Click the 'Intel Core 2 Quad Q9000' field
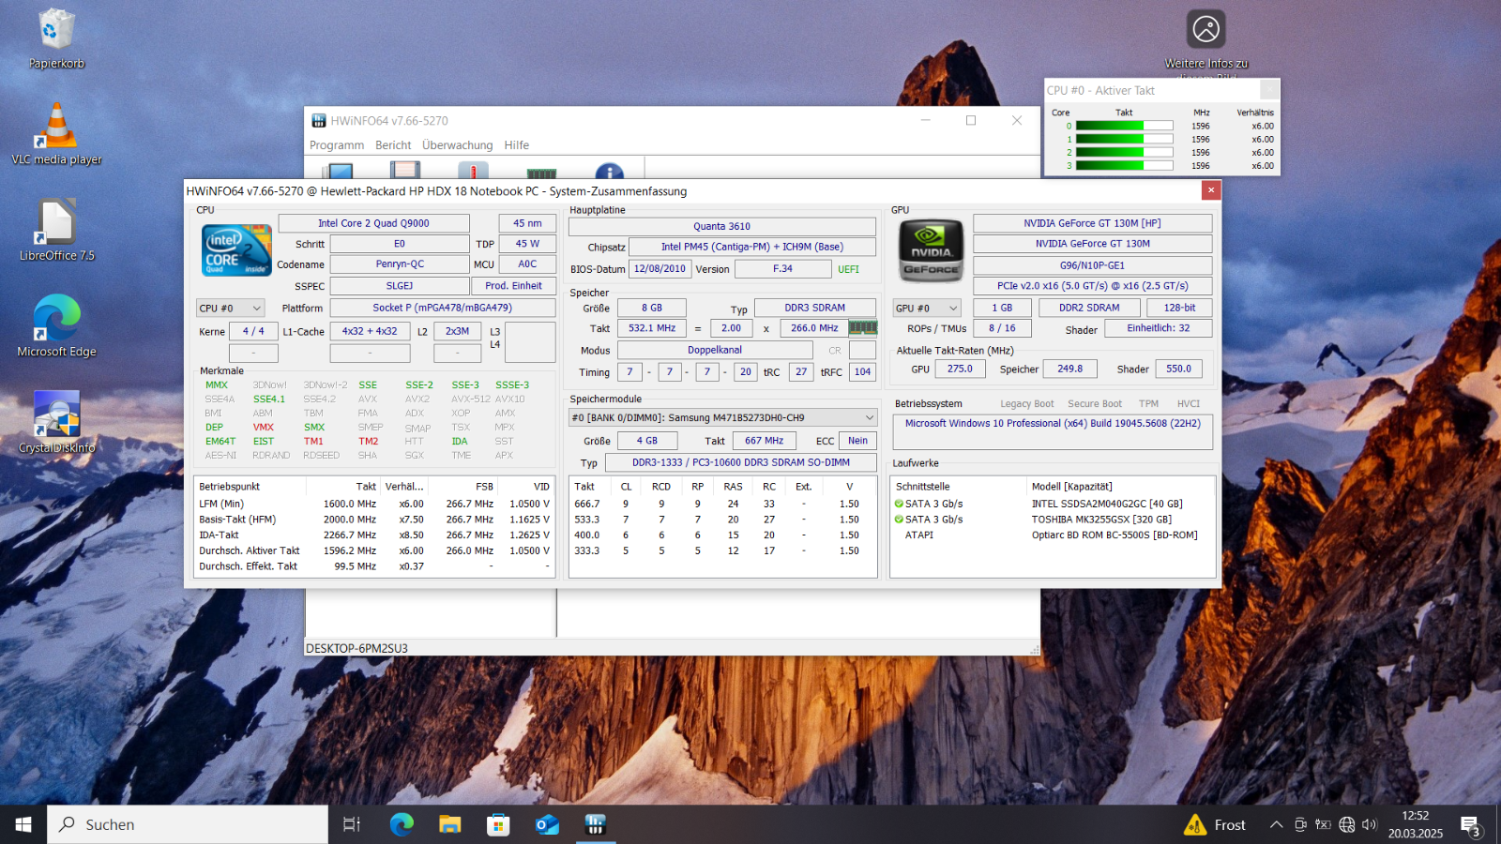The width and height of the screenshot is (1501, 844). (373, 223)
